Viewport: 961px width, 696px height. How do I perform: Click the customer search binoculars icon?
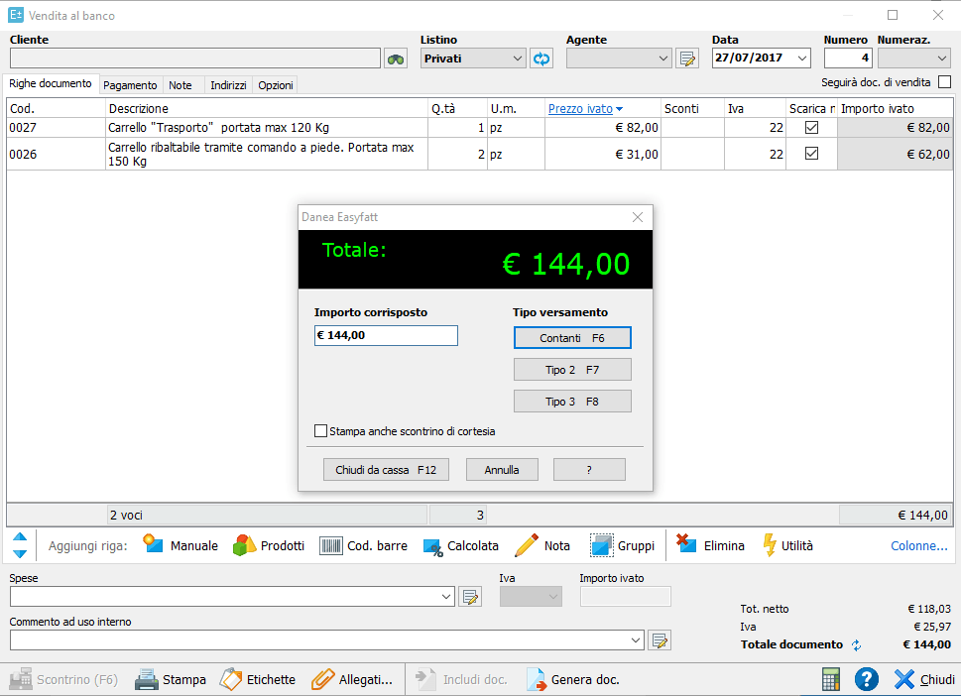[x=395, y=58]
